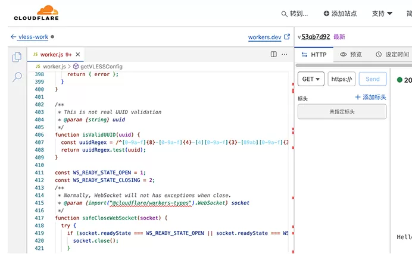Image resolution: width=412 pixels, height=254 pixels.
Task: Switch to the 预览 preview tab
Action: coord(351,55)
